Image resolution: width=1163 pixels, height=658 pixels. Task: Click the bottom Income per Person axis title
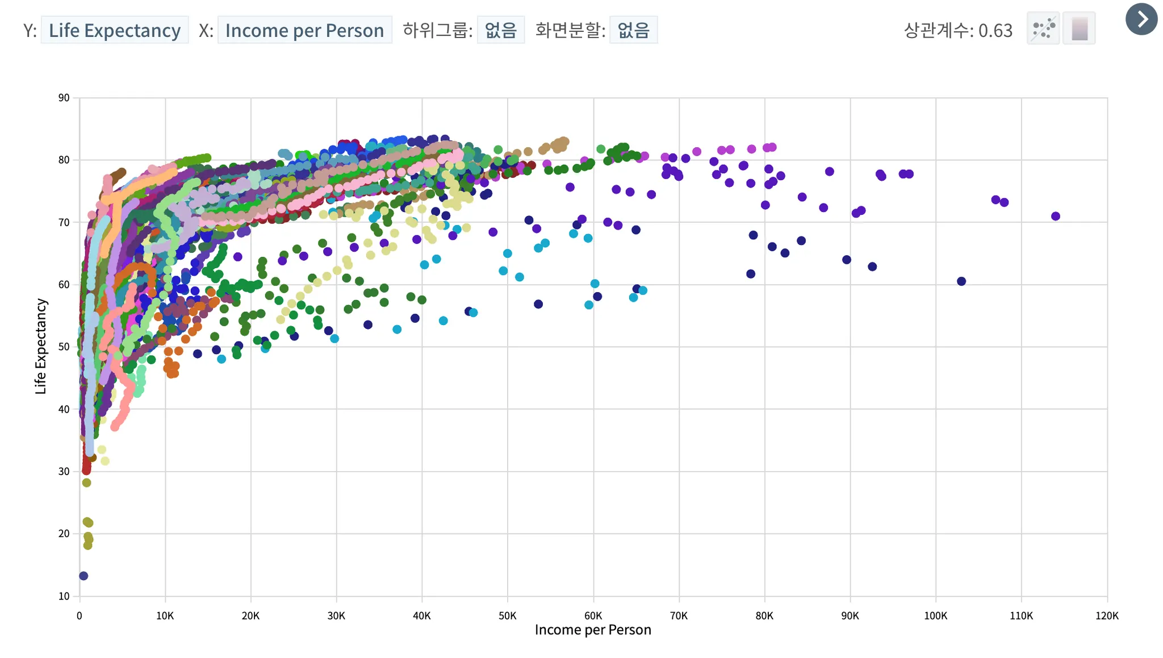(593, 630)
